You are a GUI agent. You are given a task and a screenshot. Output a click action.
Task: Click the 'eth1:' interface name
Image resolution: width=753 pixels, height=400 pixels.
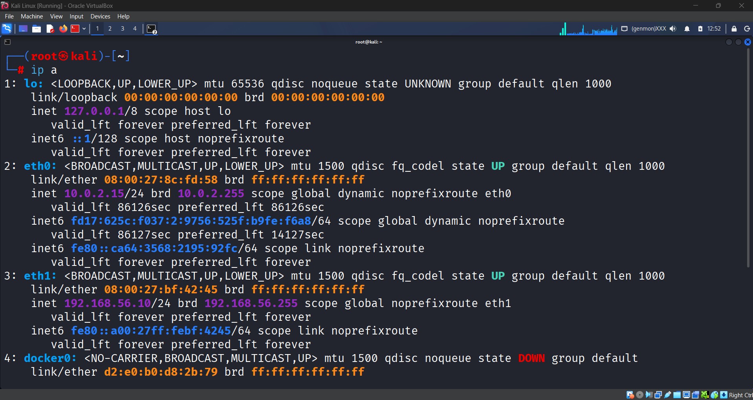(x=40, y=276)
